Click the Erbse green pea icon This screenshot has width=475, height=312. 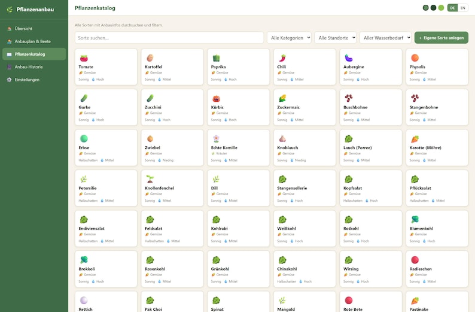click(x=84, y=138)
